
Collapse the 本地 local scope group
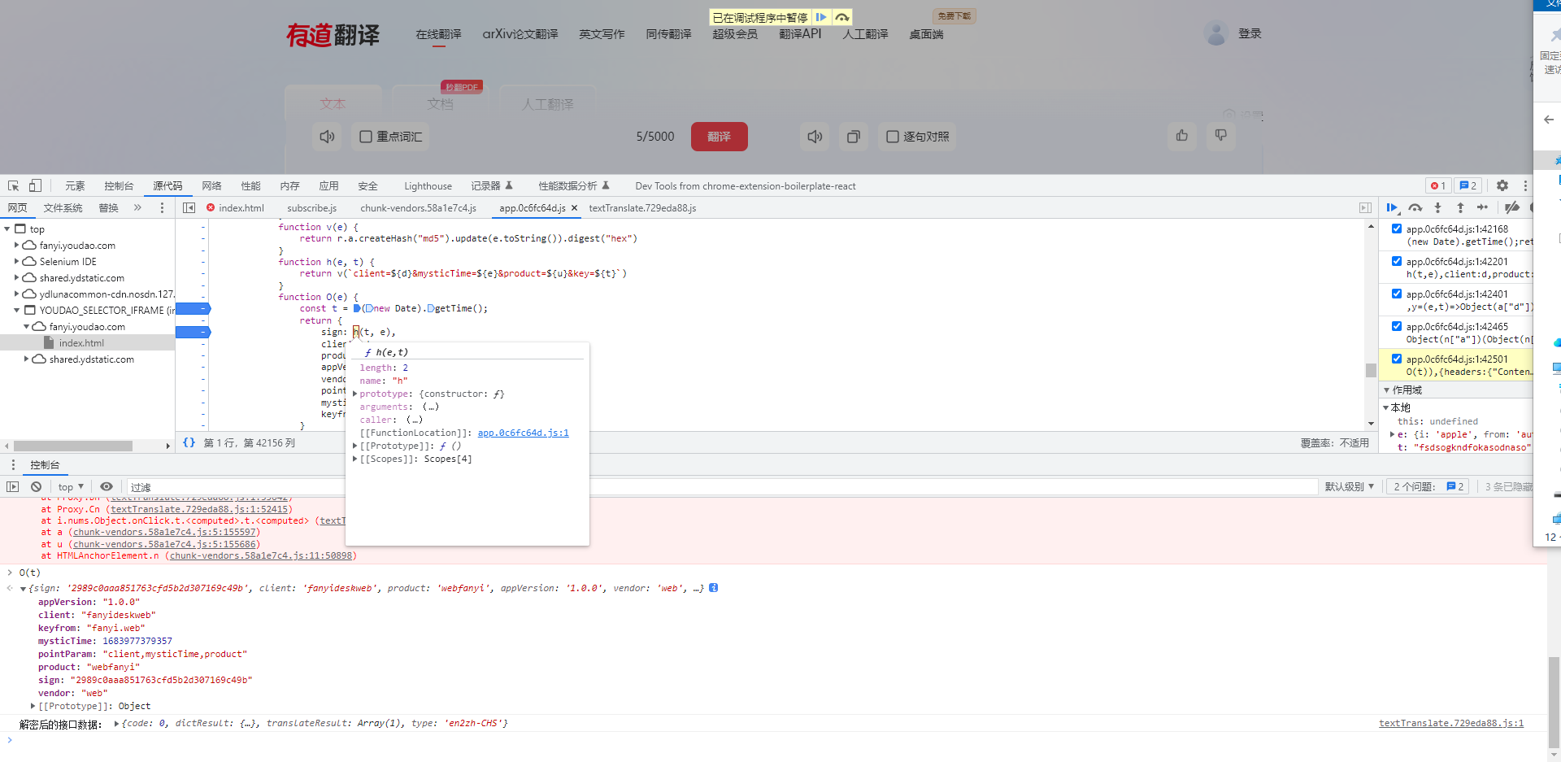(x=1386, y=408)
